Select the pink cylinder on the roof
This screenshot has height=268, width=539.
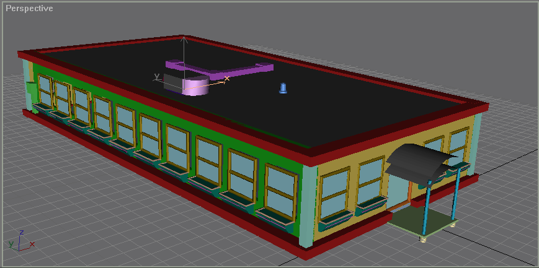point(195,86)
